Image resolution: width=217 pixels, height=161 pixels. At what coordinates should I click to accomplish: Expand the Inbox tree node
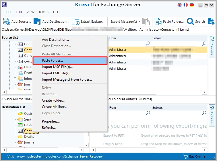15,79
